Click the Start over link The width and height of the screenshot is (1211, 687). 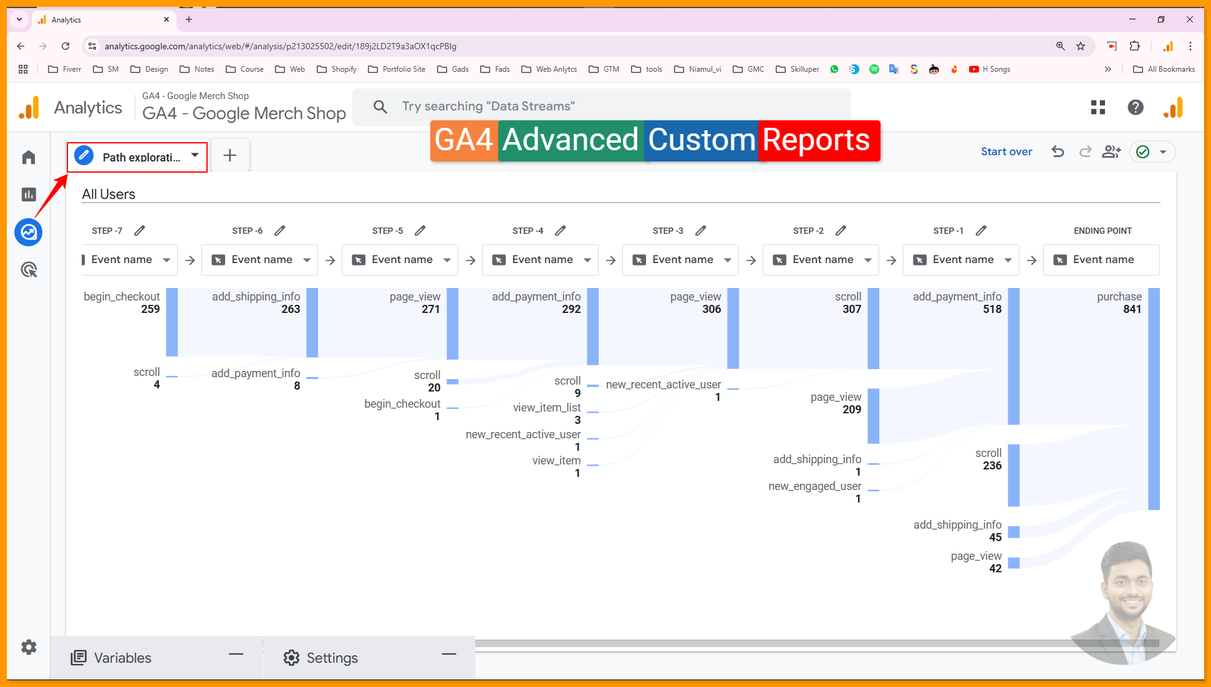coord(1006,151)
